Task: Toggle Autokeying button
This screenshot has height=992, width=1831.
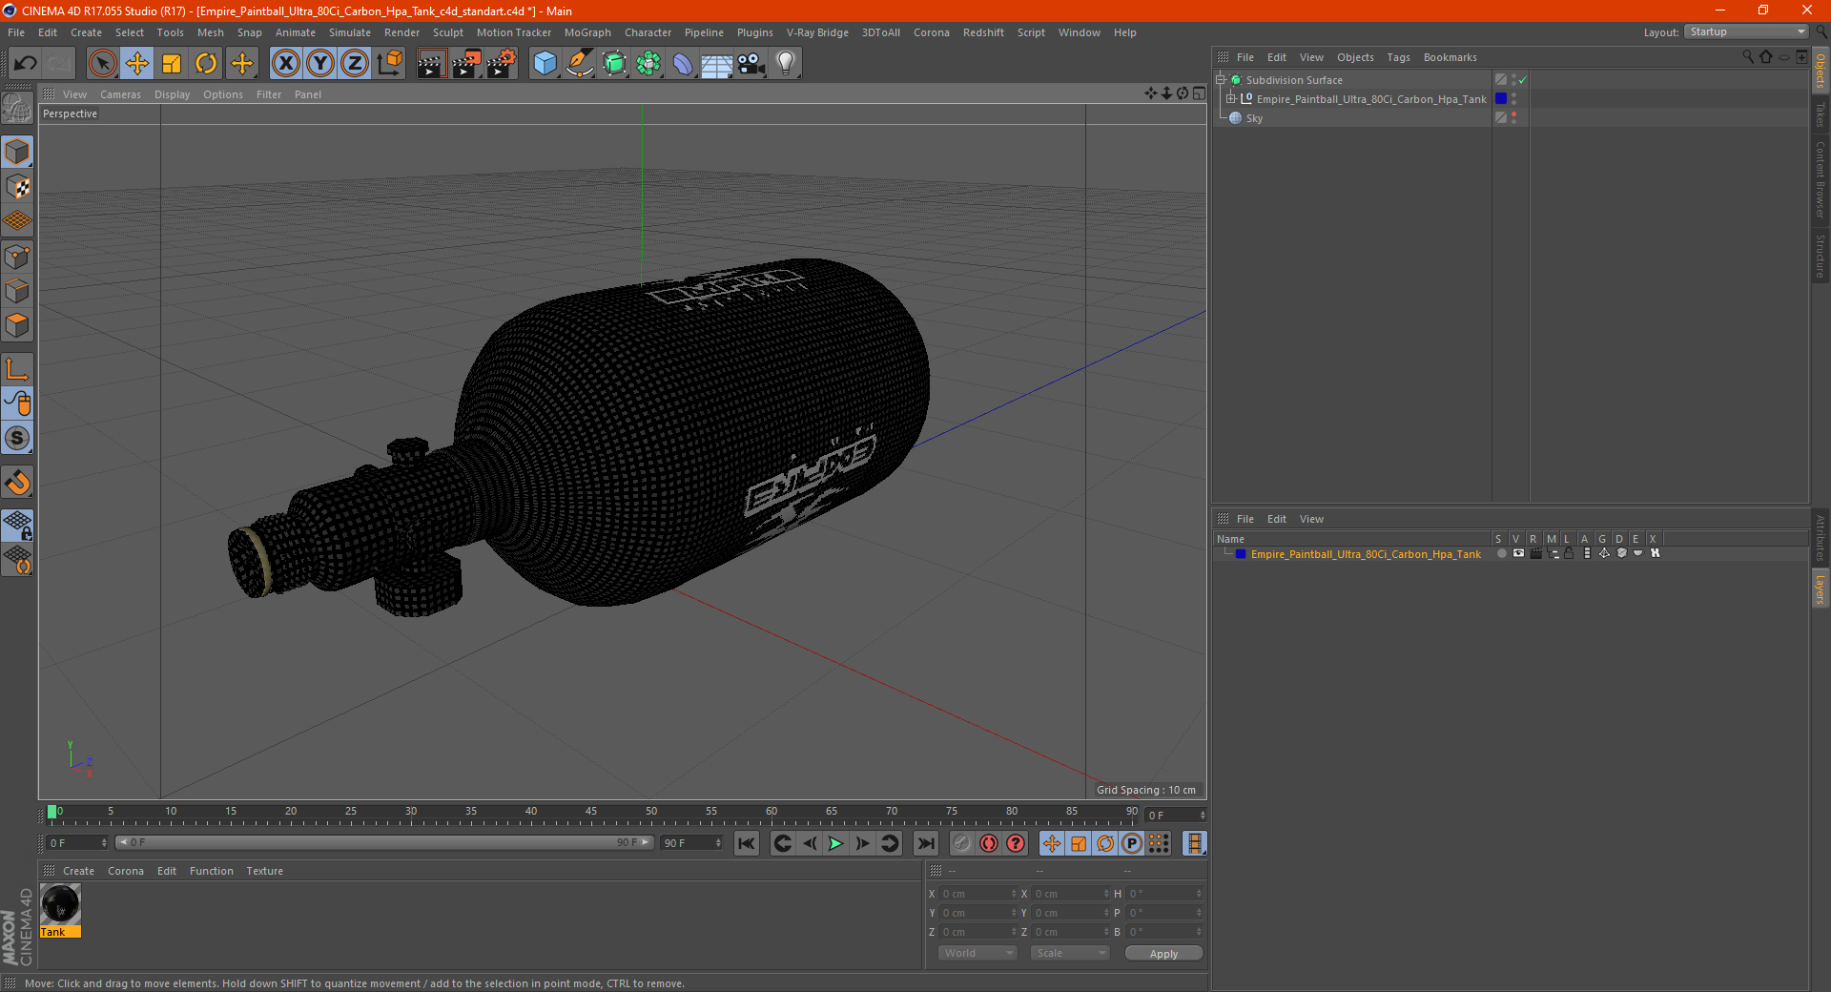Action: click(x=989, y=843)
